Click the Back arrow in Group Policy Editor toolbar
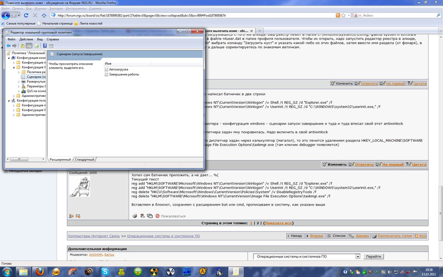 tap(8, 46)
